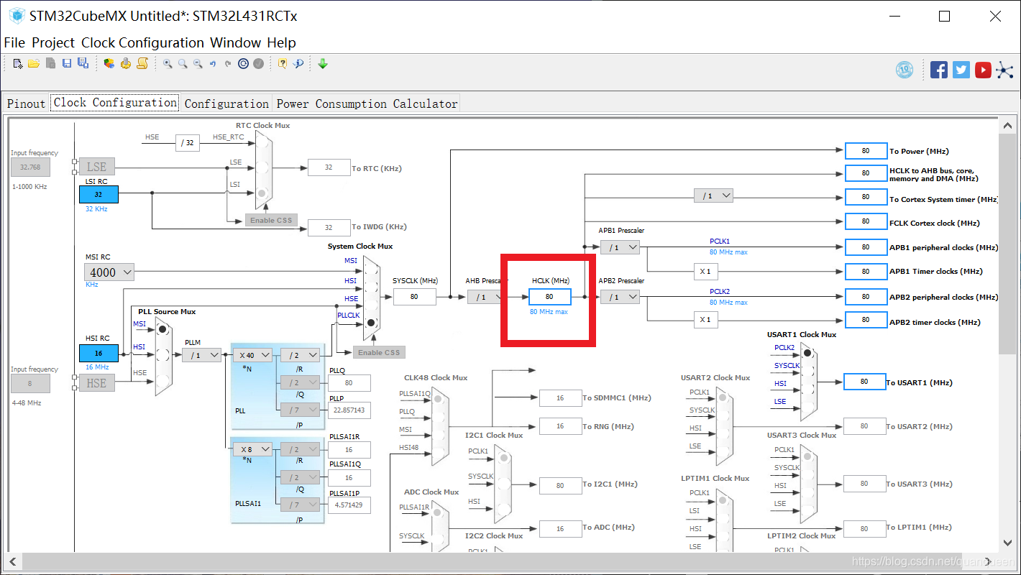The height and width of the screenshot is (575, 1021).
Task: Select PCLK2 in USART1 Clock Mux
Action: (808, 352)
